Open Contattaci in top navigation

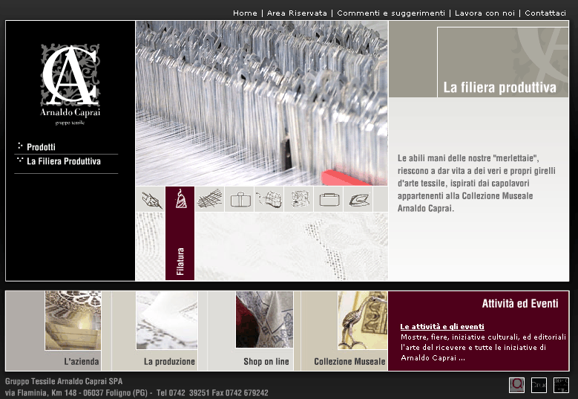pyautogui.click(x=545, y=13)
